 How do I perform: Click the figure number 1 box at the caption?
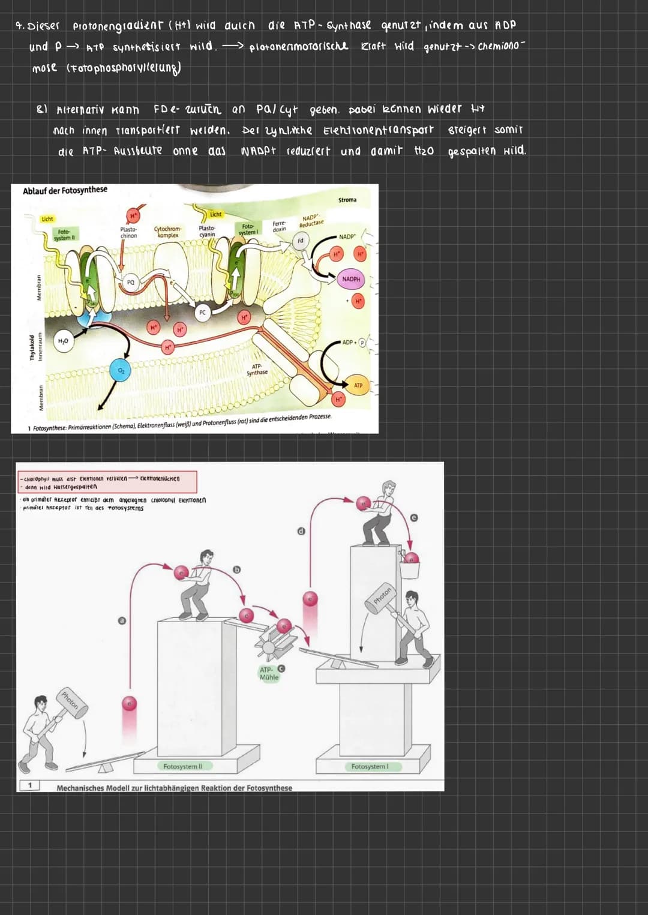(29, 785)
